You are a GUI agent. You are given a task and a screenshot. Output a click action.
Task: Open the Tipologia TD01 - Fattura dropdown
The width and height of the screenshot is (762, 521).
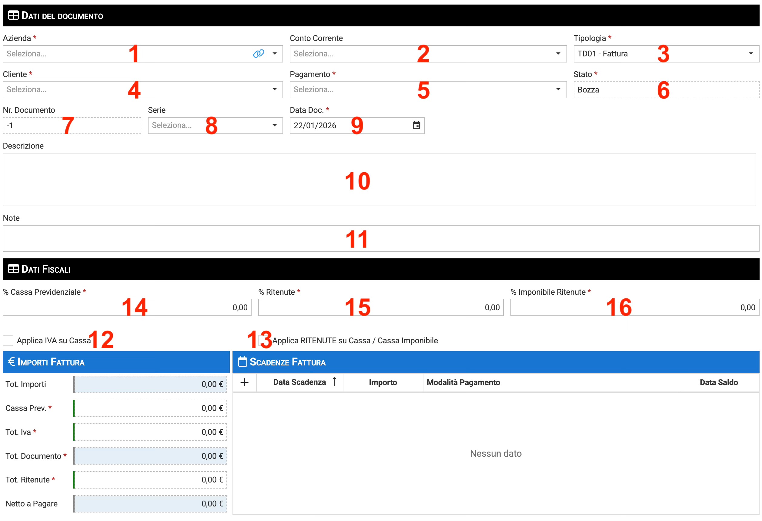tap(750, 53)
